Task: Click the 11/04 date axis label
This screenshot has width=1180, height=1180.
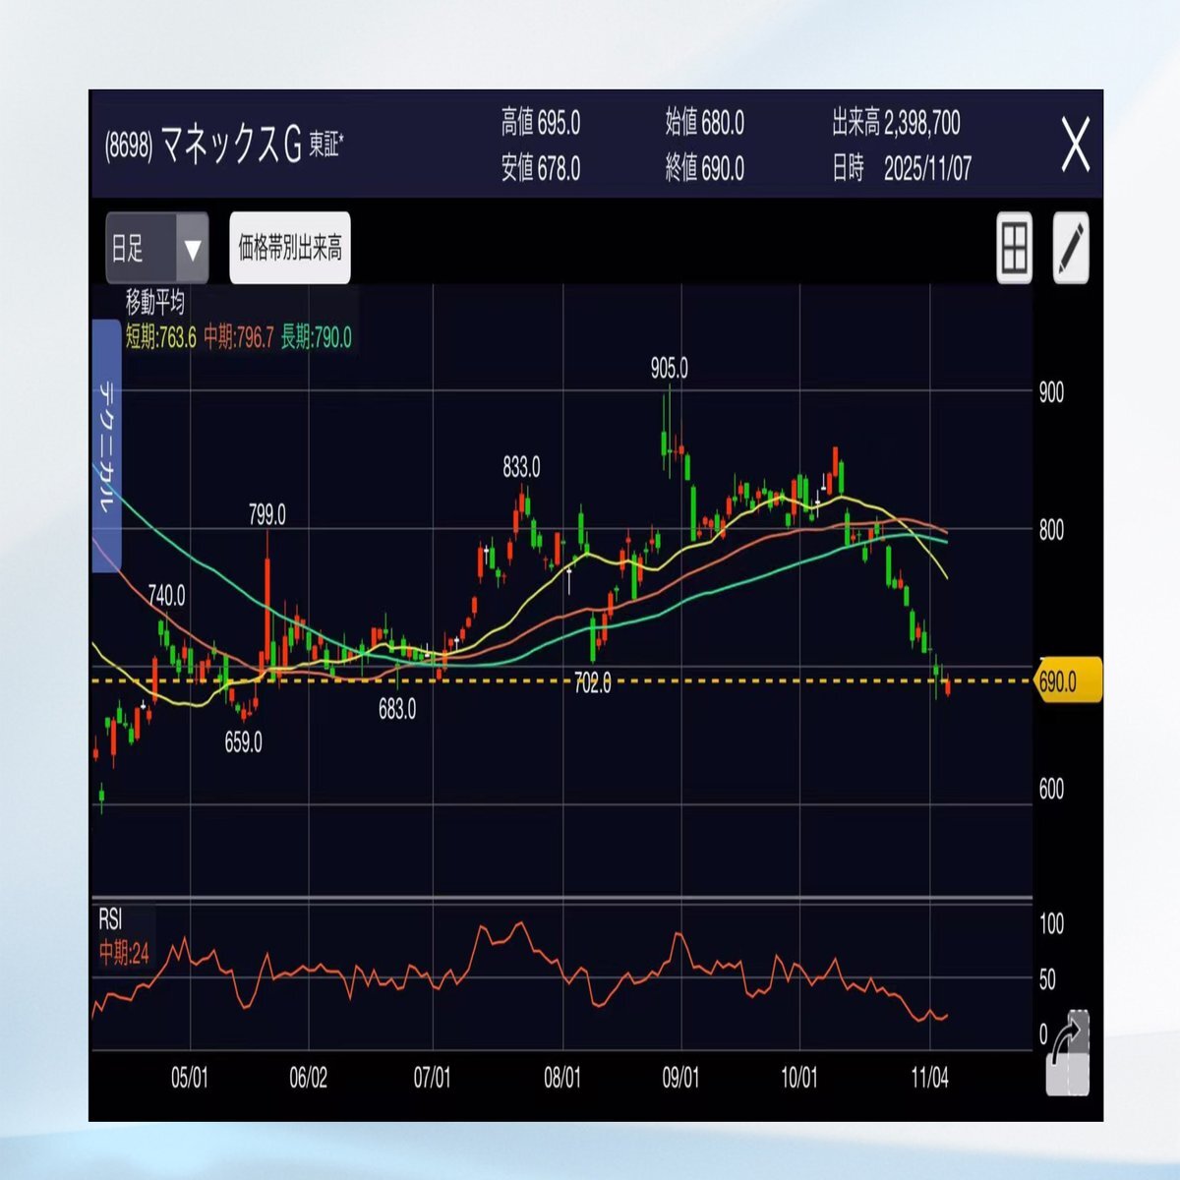Action: [x=930, y=1078]
